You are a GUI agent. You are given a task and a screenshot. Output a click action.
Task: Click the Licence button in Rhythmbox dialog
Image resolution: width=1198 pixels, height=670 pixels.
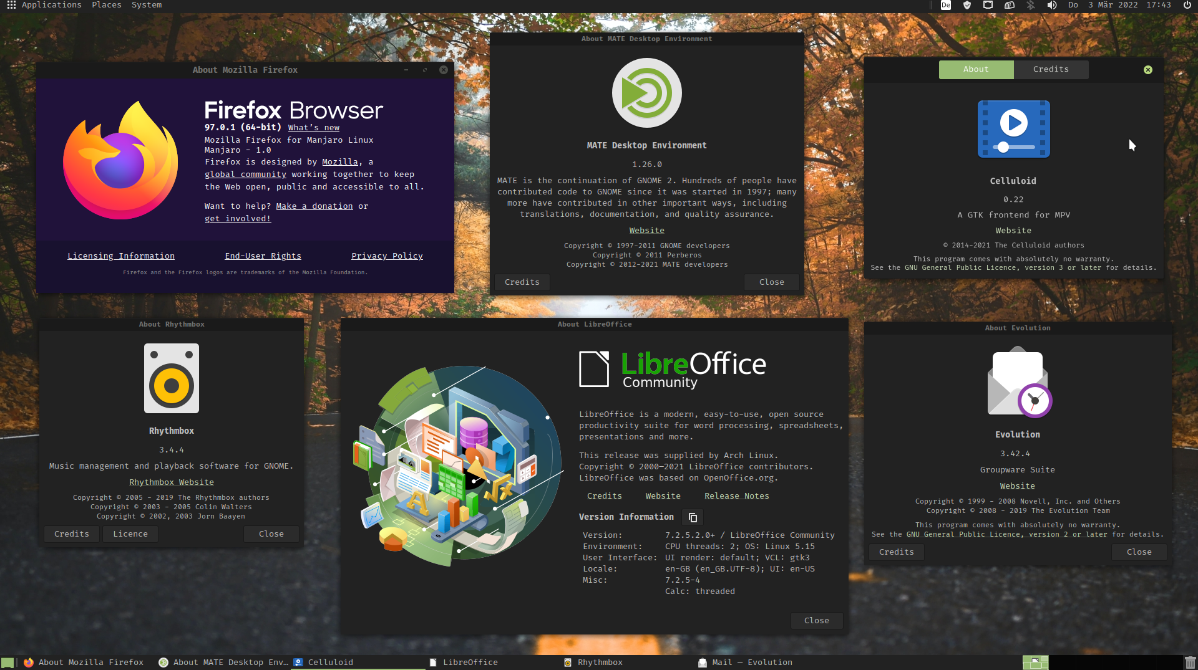130,534
